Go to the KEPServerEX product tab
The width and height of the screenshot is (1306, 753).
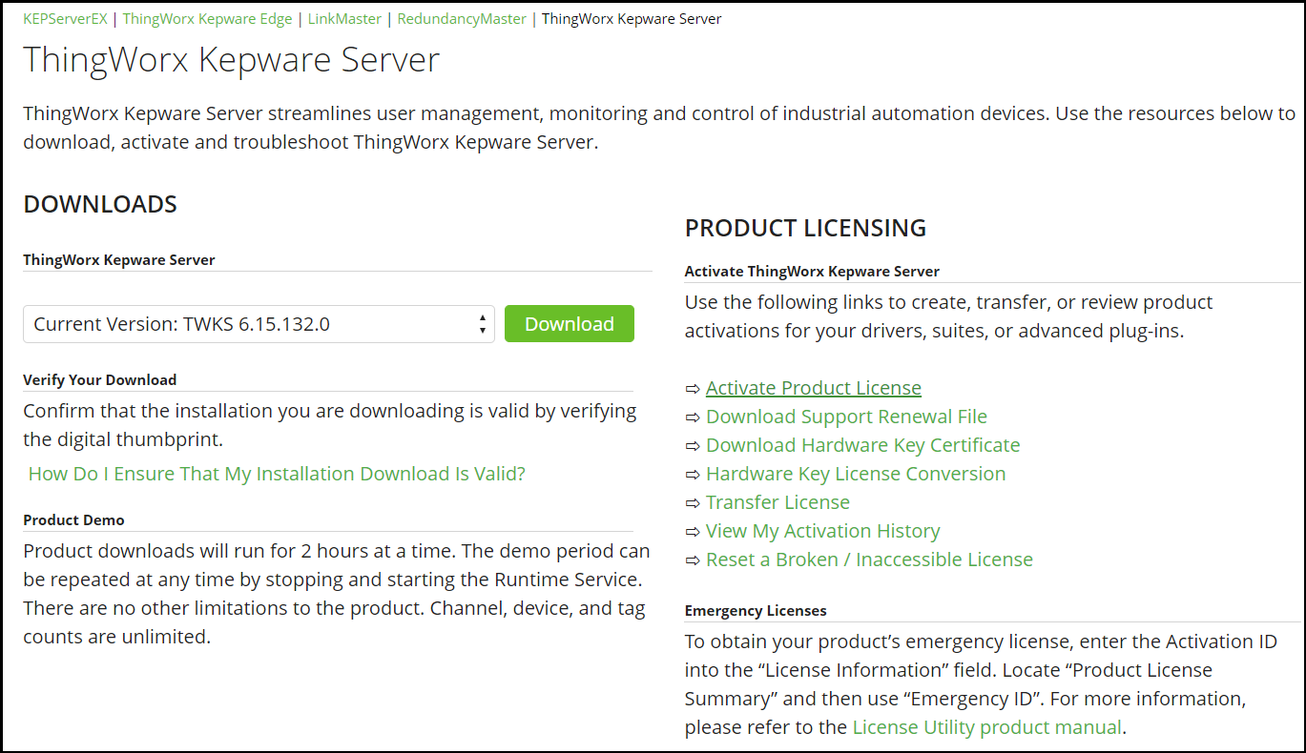tap(65, 19)
